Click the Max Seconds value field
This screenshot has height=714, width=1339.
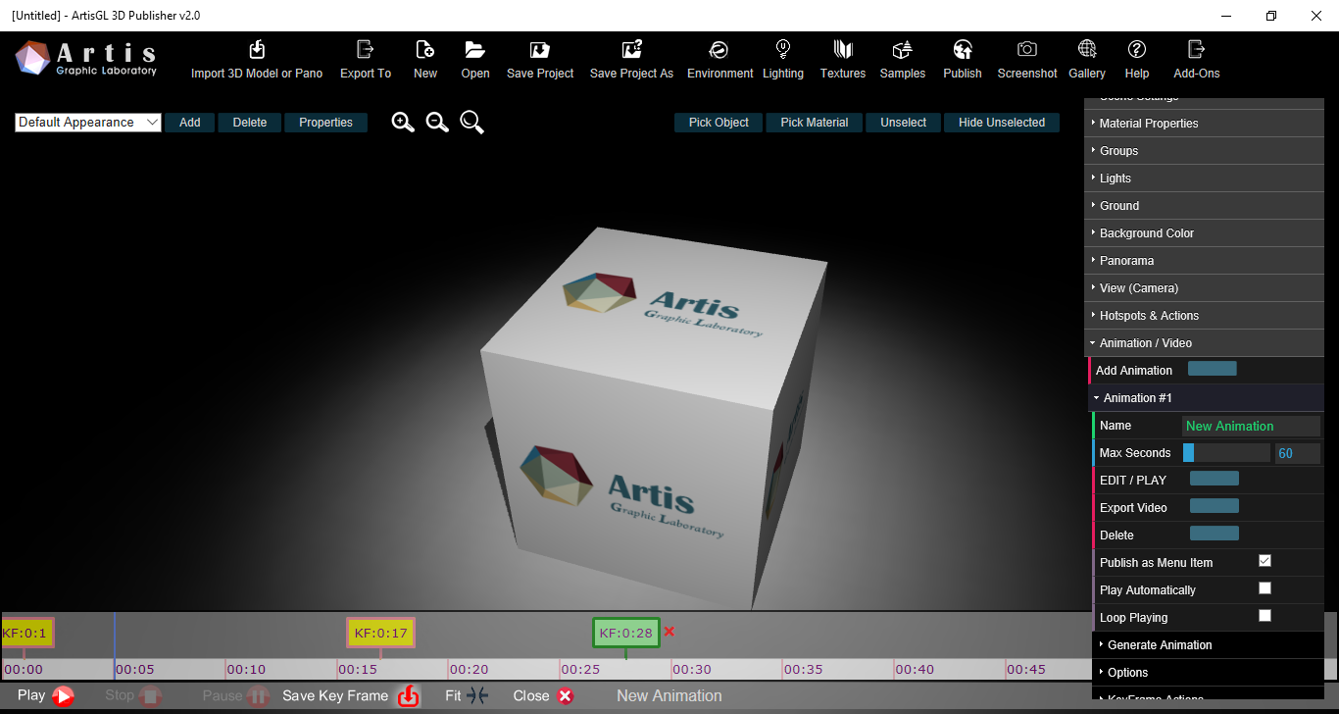pyautogui.click(x=1298, y=453)
